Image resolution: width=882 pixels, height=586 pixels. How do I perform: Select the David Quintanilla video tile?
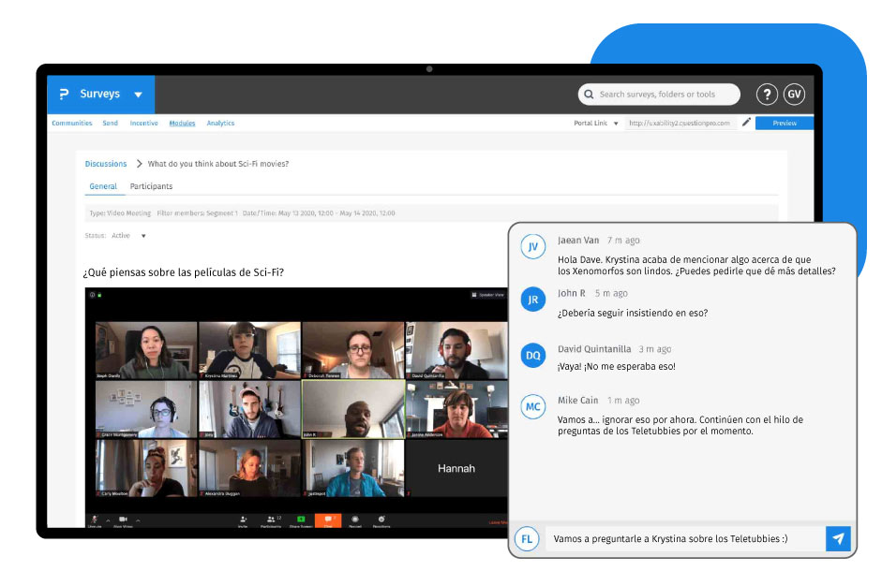tap(456, 350)
